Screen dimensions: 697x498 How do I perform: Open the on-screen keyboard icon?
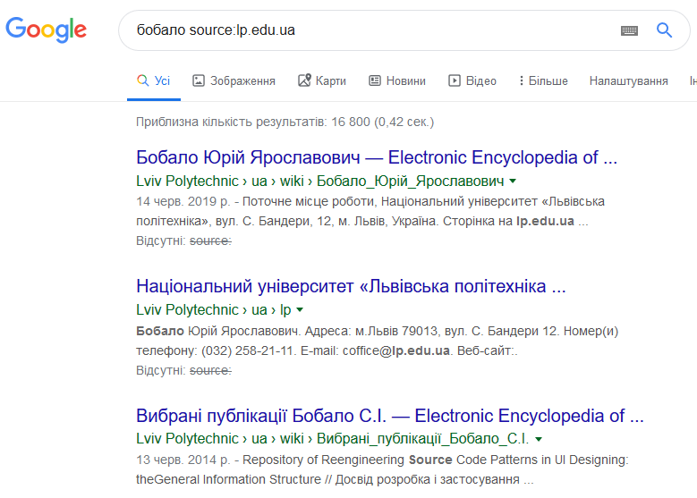(629, 30)
